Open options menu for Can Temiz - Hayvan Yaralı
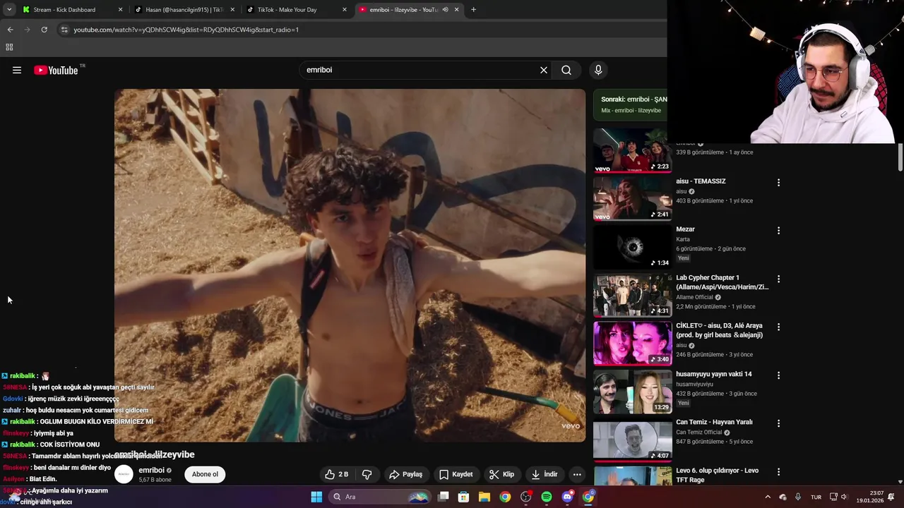904x508 pixels. pyautogui.click(x=778, y=423)
